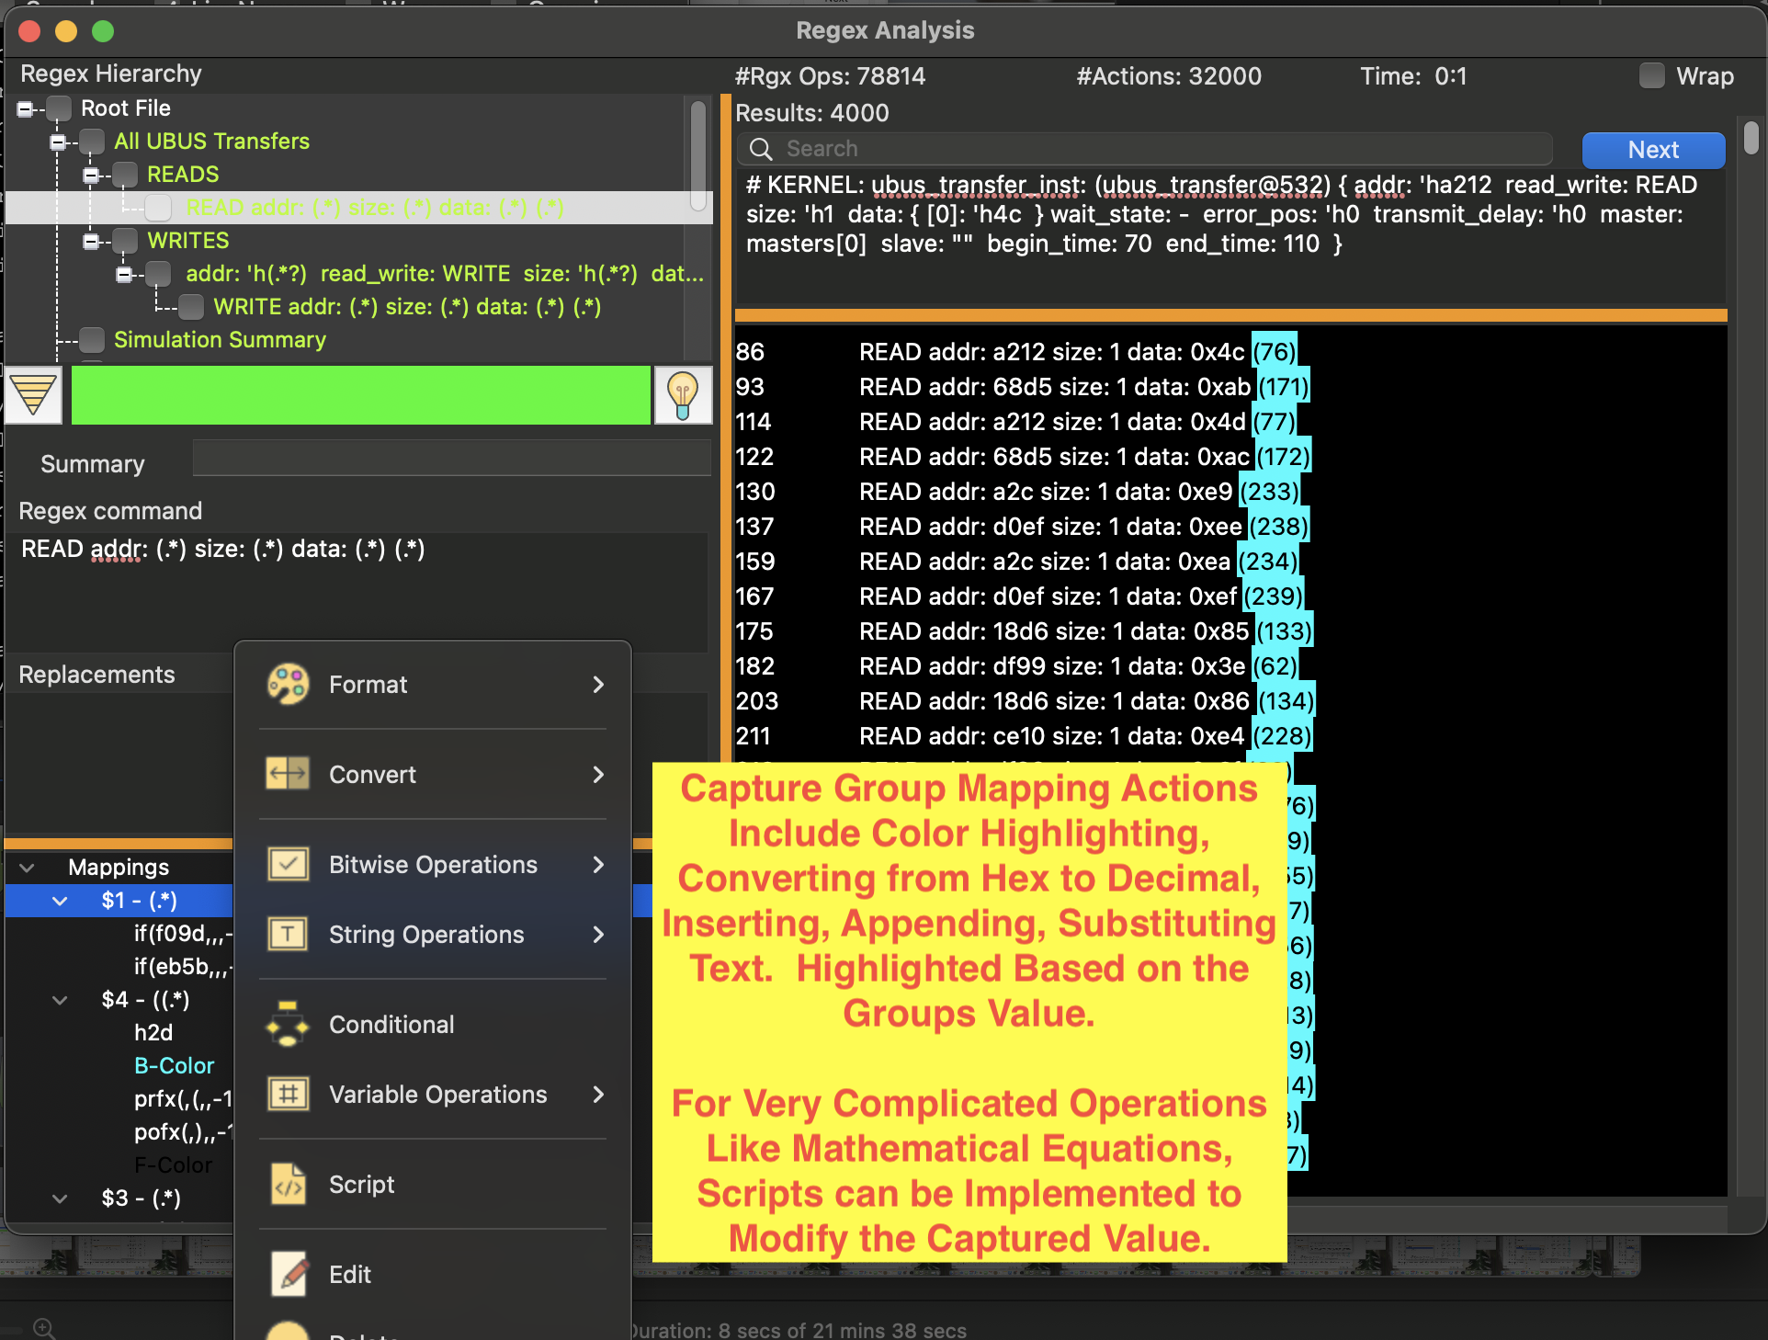Select the B-Color mapping action
The height and width of the screenshot is (1340, 1768).
tap(174, 1066)
